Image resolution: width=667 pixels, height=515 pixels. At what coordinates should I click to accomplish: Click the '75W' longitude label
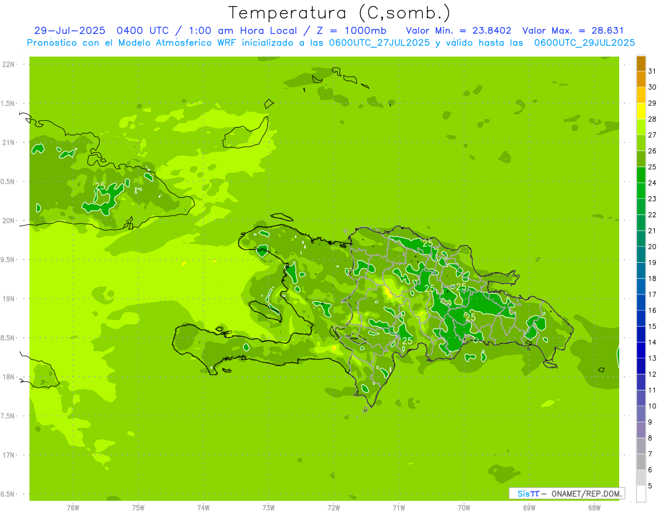[138, 508]
